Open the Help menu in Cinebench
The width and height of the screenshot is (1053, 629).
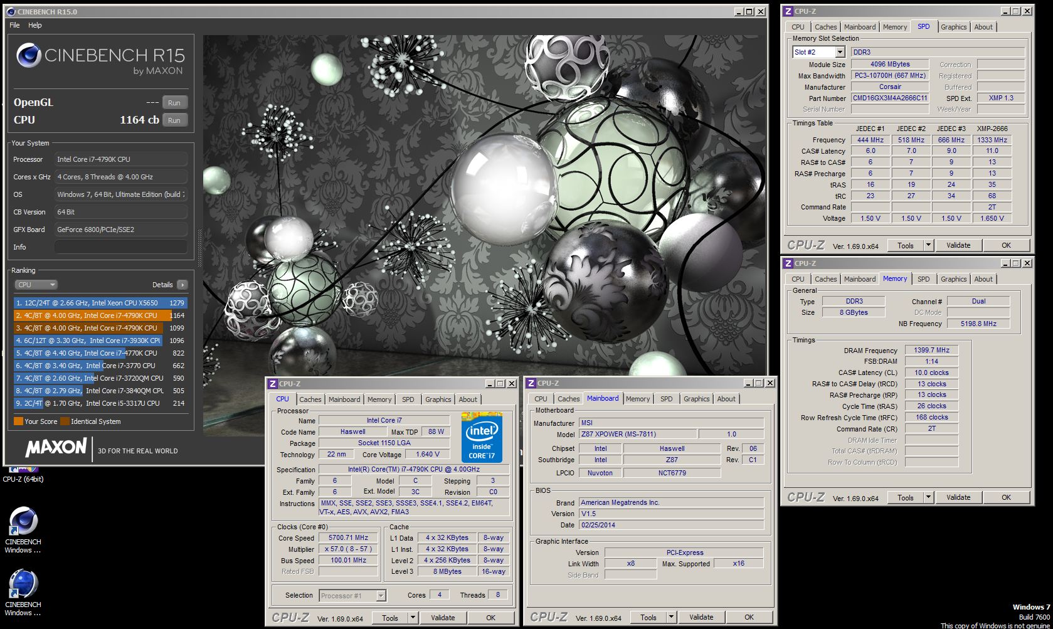pyautogui.click(x=35, y=25)
